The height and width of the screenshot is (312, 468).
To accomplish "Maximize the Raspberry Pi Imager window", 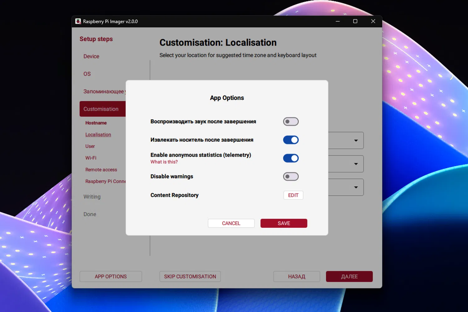I will [x=355, y=21].
